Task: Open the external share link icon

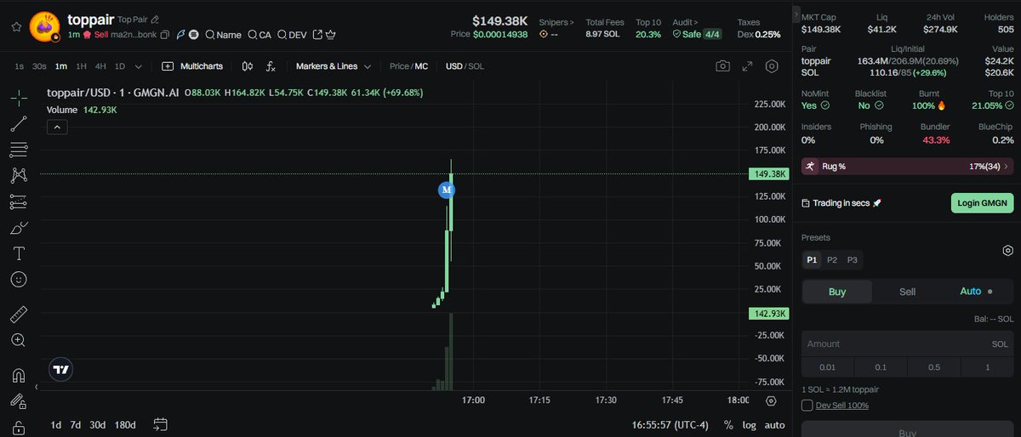Action: click(x=317, y=35)
